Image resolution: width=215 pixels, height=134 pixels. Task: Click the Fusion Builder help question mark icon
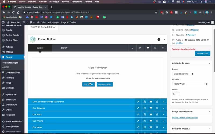159,39
